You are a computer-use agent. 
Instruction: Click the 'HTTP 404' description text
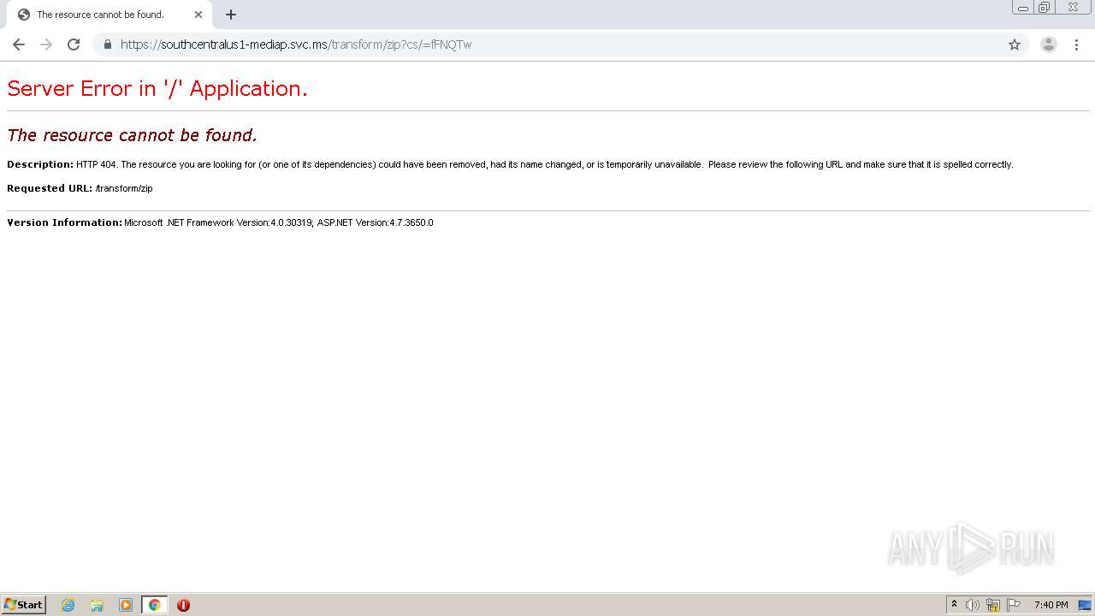pos(96,164)
